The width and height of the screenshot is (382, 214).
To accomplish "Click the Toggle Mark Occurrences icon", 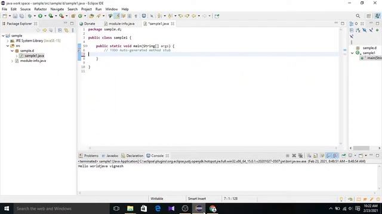I will [x=118, y=16].
